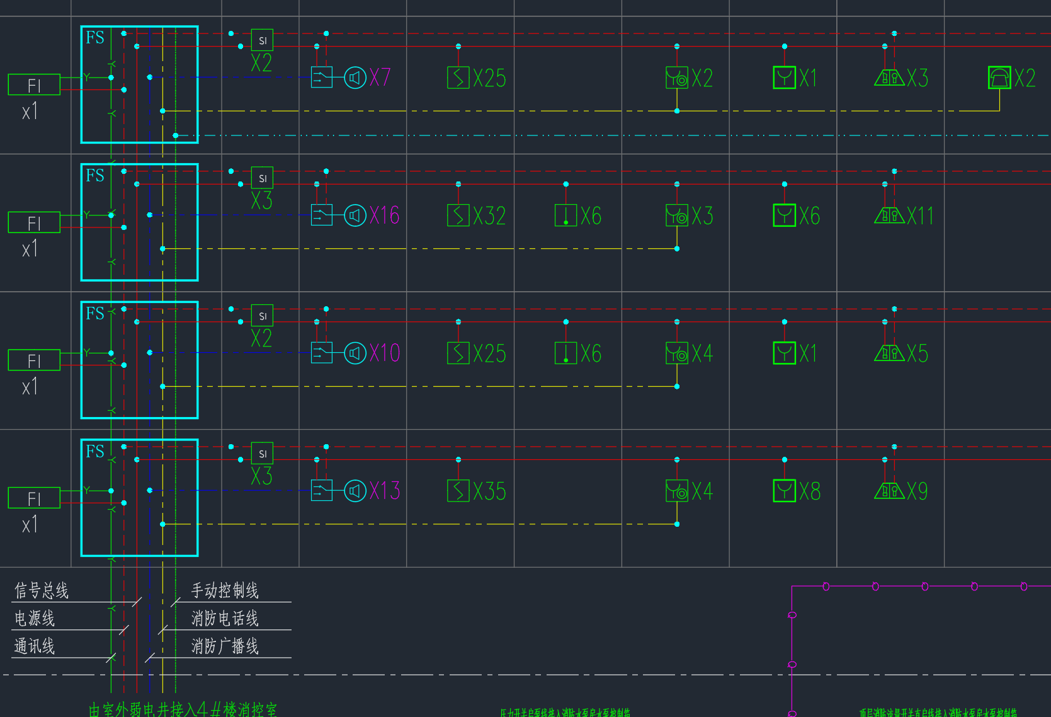
Task: Click the alarm device symbol labeled X11
Action: (889, 215)
